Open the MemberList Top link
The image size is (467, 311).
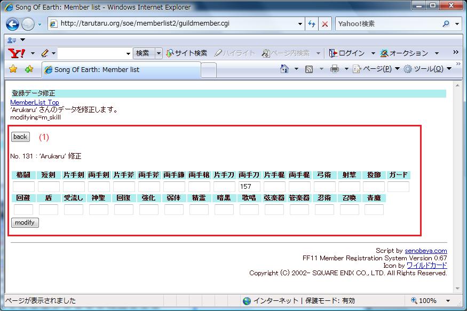pyautogui.click(x=35, y=102)
